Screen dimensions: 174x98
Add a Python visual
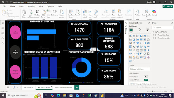[x=130, y=54]
